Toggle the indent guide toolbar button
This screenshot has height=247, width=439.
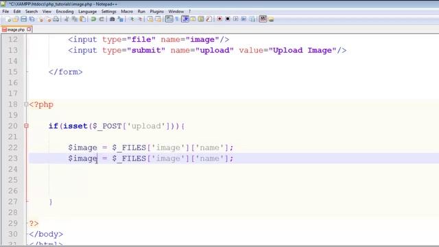click(185, 19)
